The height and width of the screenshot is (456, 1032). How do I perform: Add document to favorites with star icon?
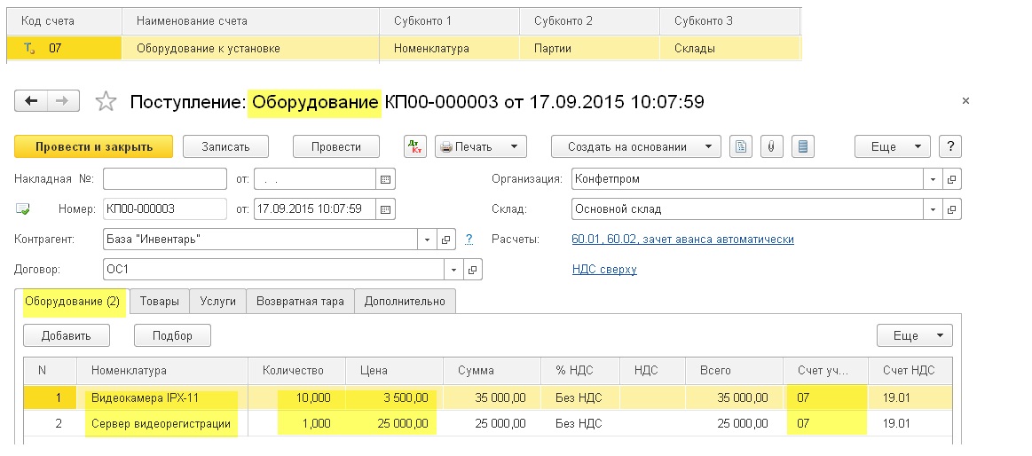106,101
